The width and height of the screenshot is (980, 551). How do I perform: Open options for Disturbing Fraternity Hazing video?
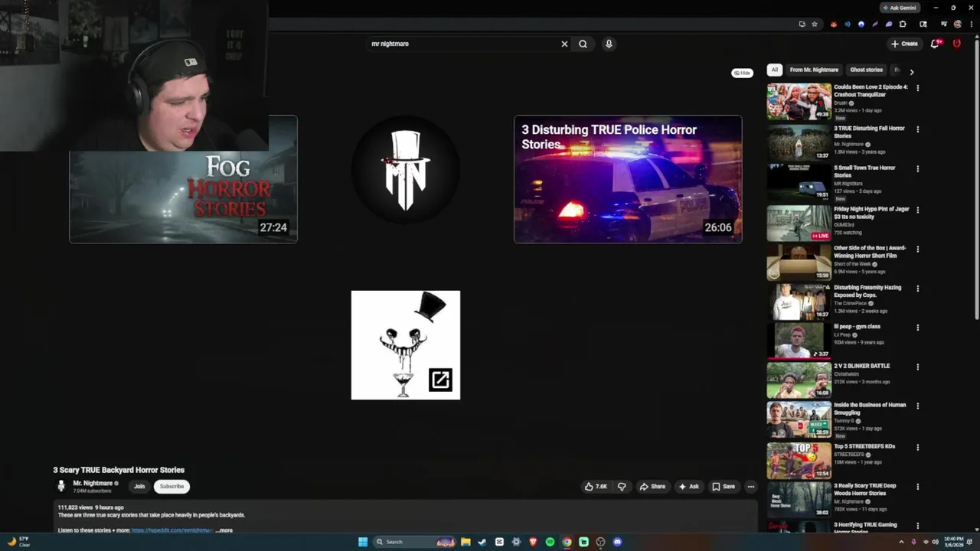coord(917,289)
